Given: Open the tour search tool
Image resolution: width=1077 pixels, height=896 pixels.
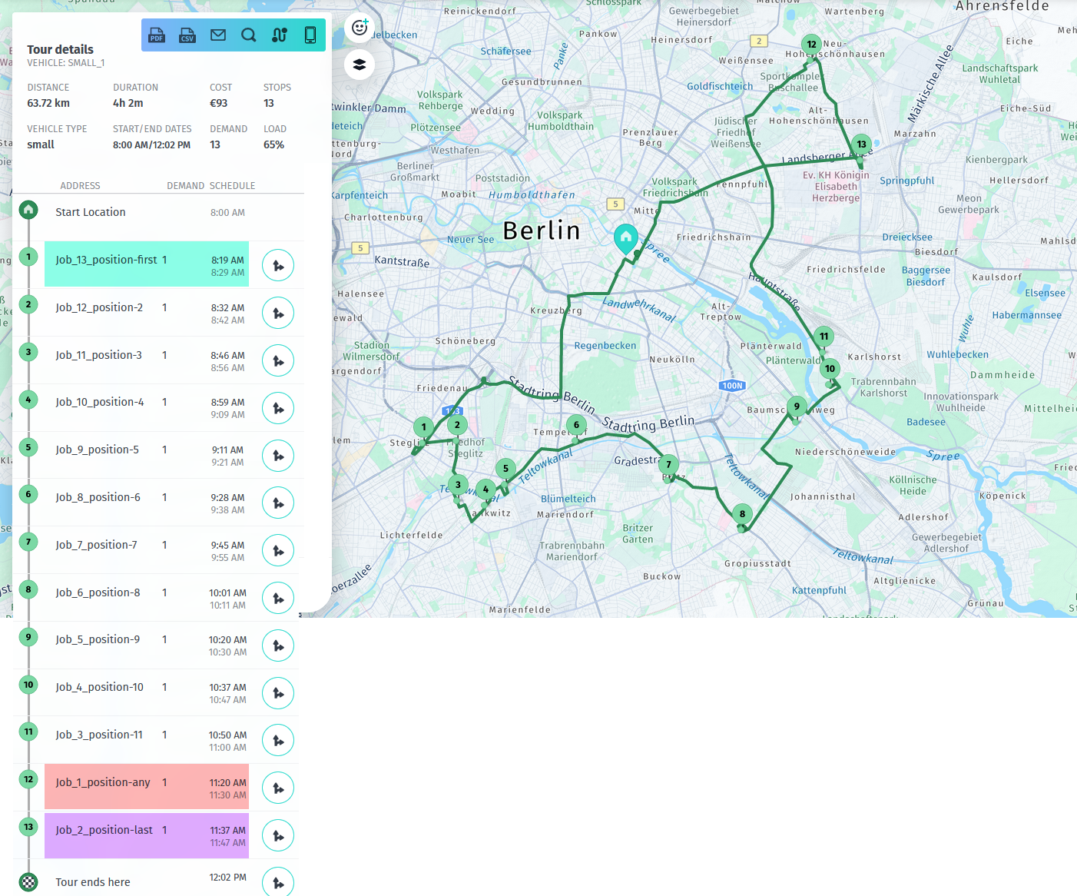Looking at the screenshot, I should click(249, 35).
